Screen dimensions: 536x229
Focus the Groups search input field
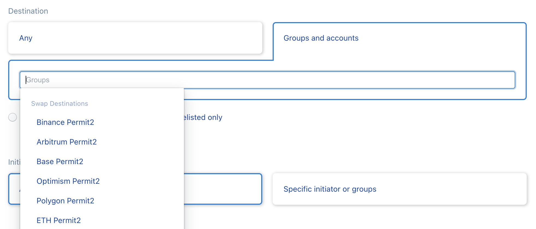(267, 80)
